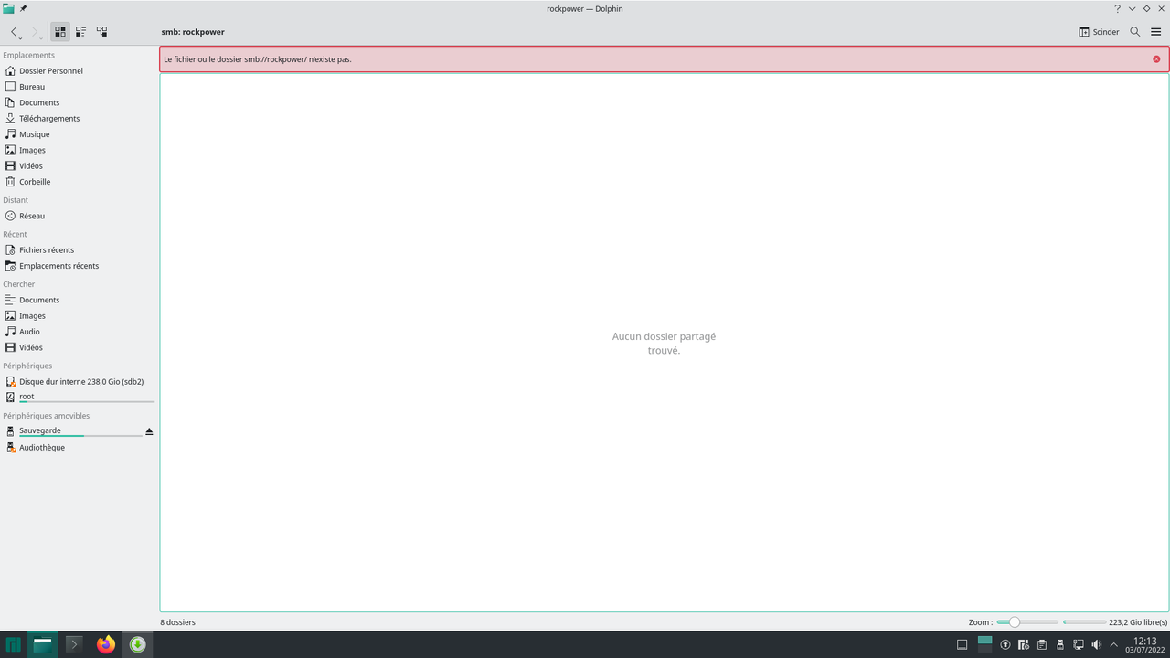Click the Scinder split-view button
The width and height of the screenshot is (1170, 658).
1099,32
